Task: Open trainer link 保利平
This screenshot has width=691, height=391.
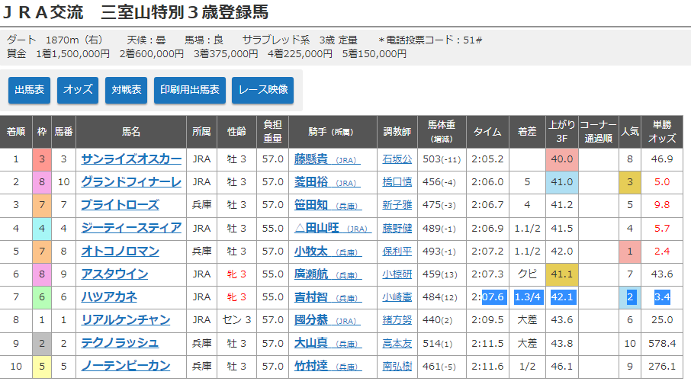Action: pos(397,252)
